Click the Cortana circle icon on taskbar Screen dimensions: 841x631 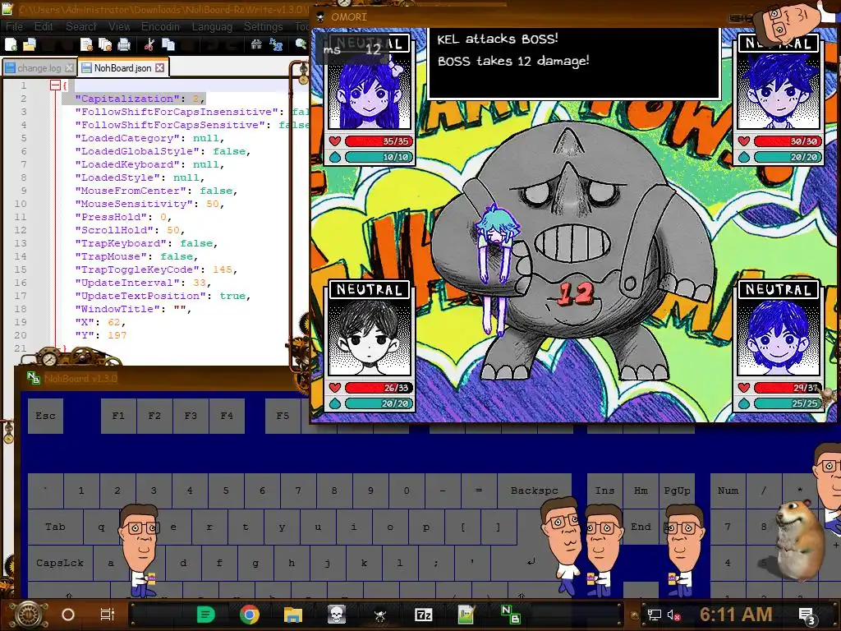[68, 615]
